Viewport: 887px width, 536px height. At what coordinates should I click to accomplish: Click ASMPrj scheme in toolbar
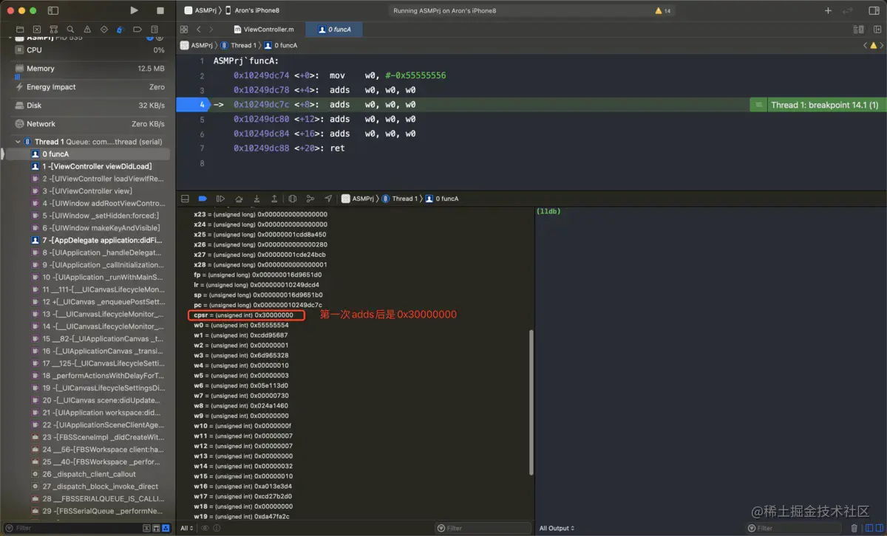point(199,10)
